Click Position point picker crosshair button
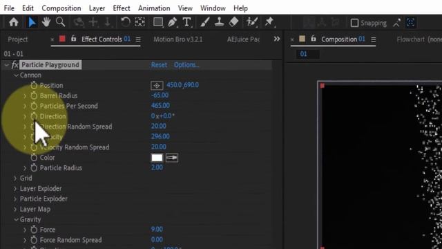This screenshot has width=442, height=249. [157, 86]
